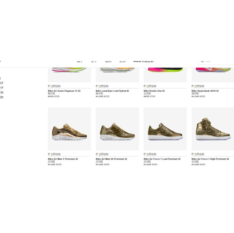Click 跑步鞋 category label under Pegasus 33

[x=51, y=94]
